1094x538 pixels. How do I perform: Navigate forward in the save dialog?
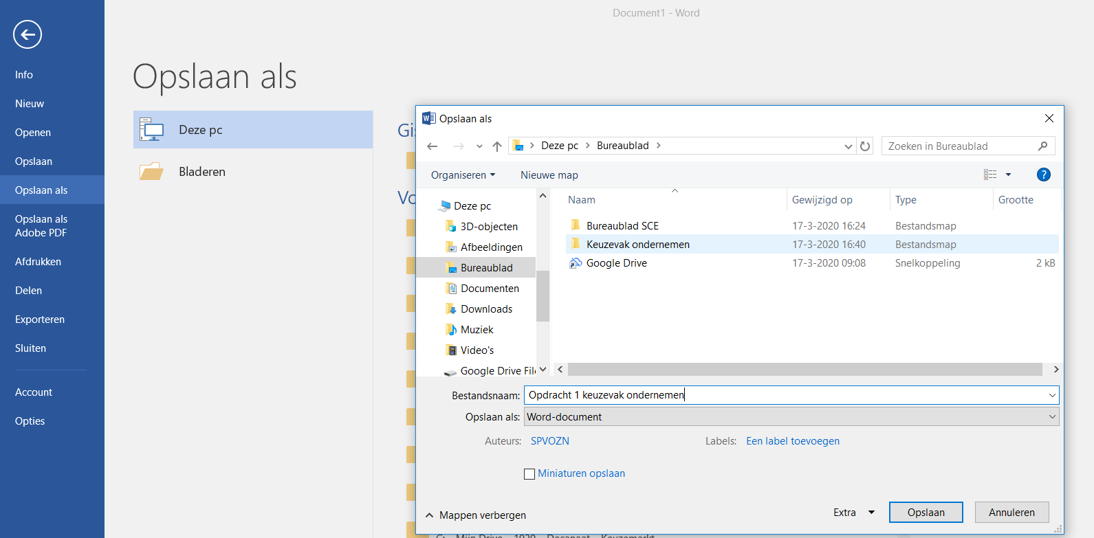tap(459, 146)
